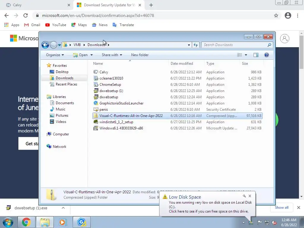Expand the Open button dropdown arrow

[91, 55]
